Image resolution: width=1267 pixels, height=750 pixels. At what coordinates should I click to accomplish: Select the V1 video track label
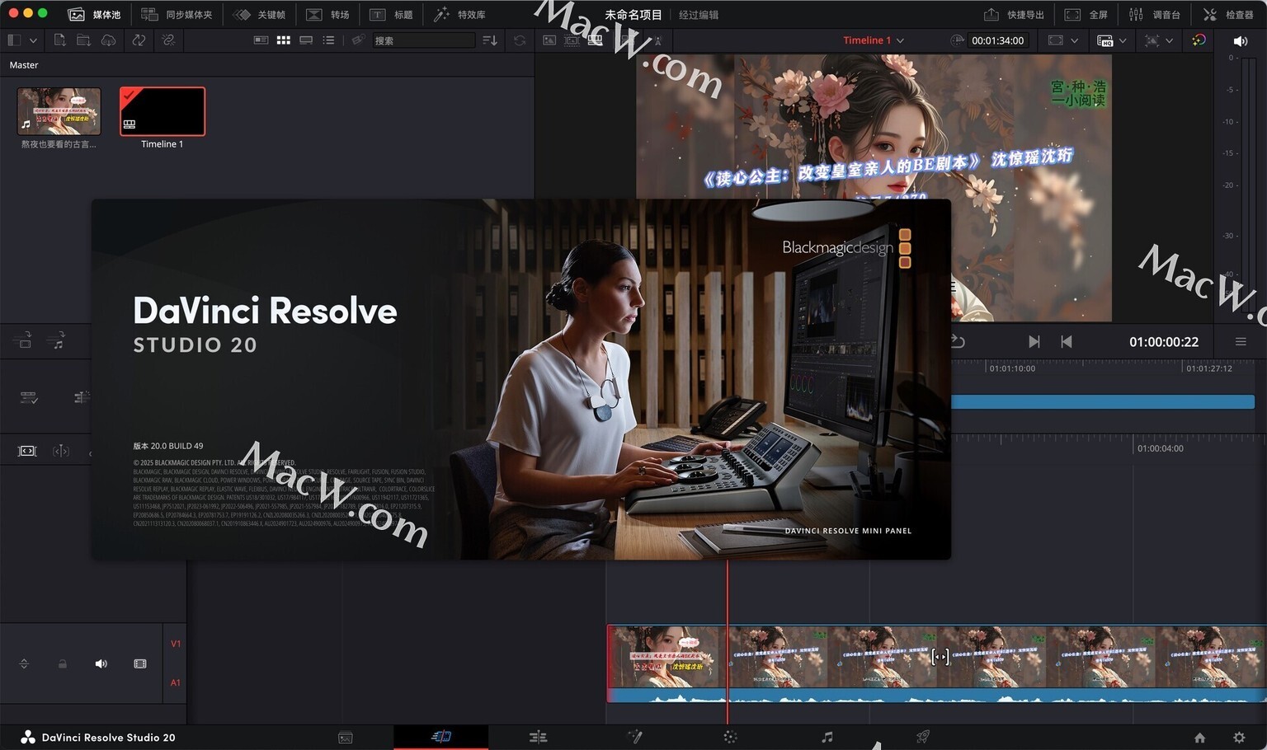point(176,644)
